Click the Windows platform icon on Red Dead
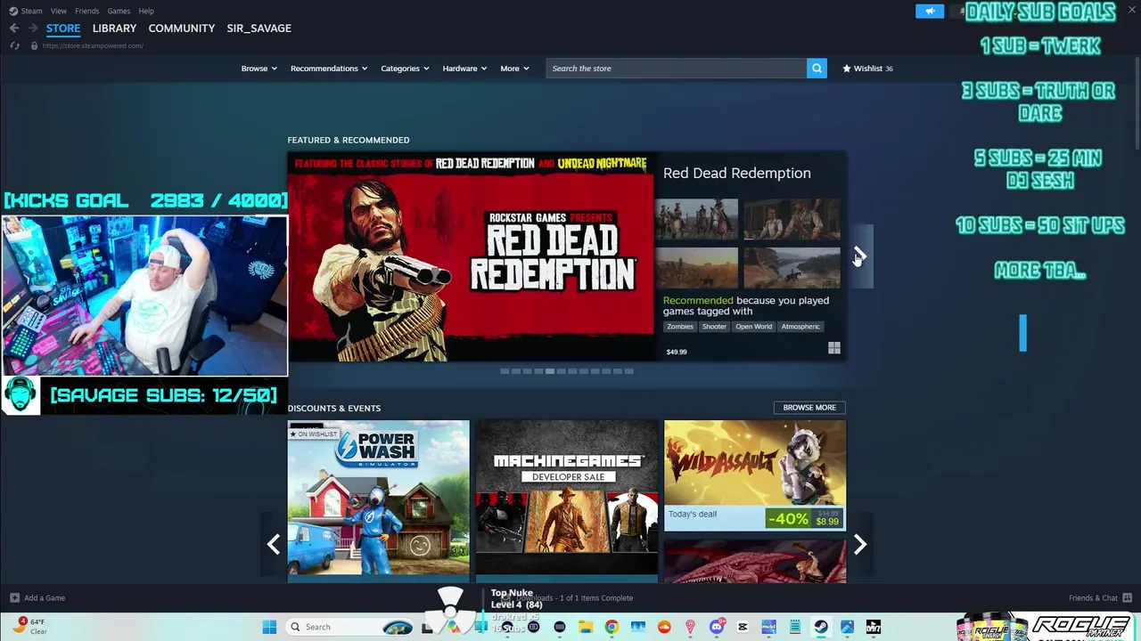Viewport: 1141px width, 641px height. [x=833, y=348]
